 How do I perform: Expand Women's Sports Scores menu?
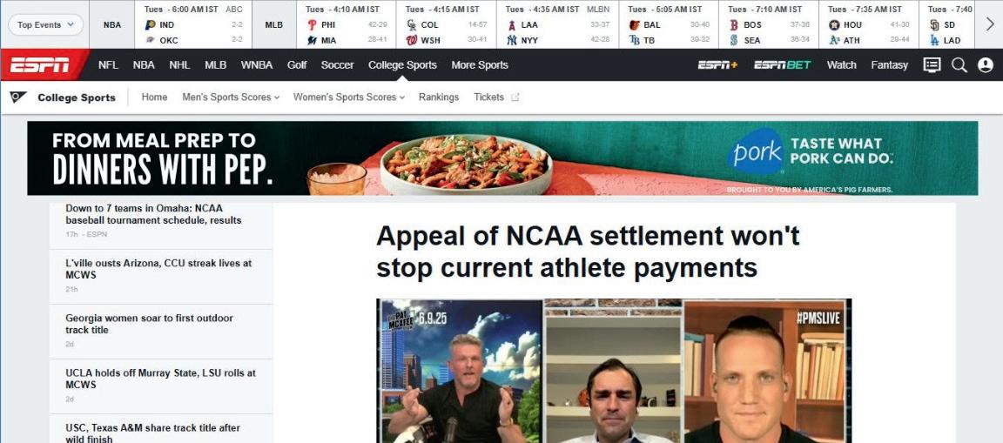(349, 97)
